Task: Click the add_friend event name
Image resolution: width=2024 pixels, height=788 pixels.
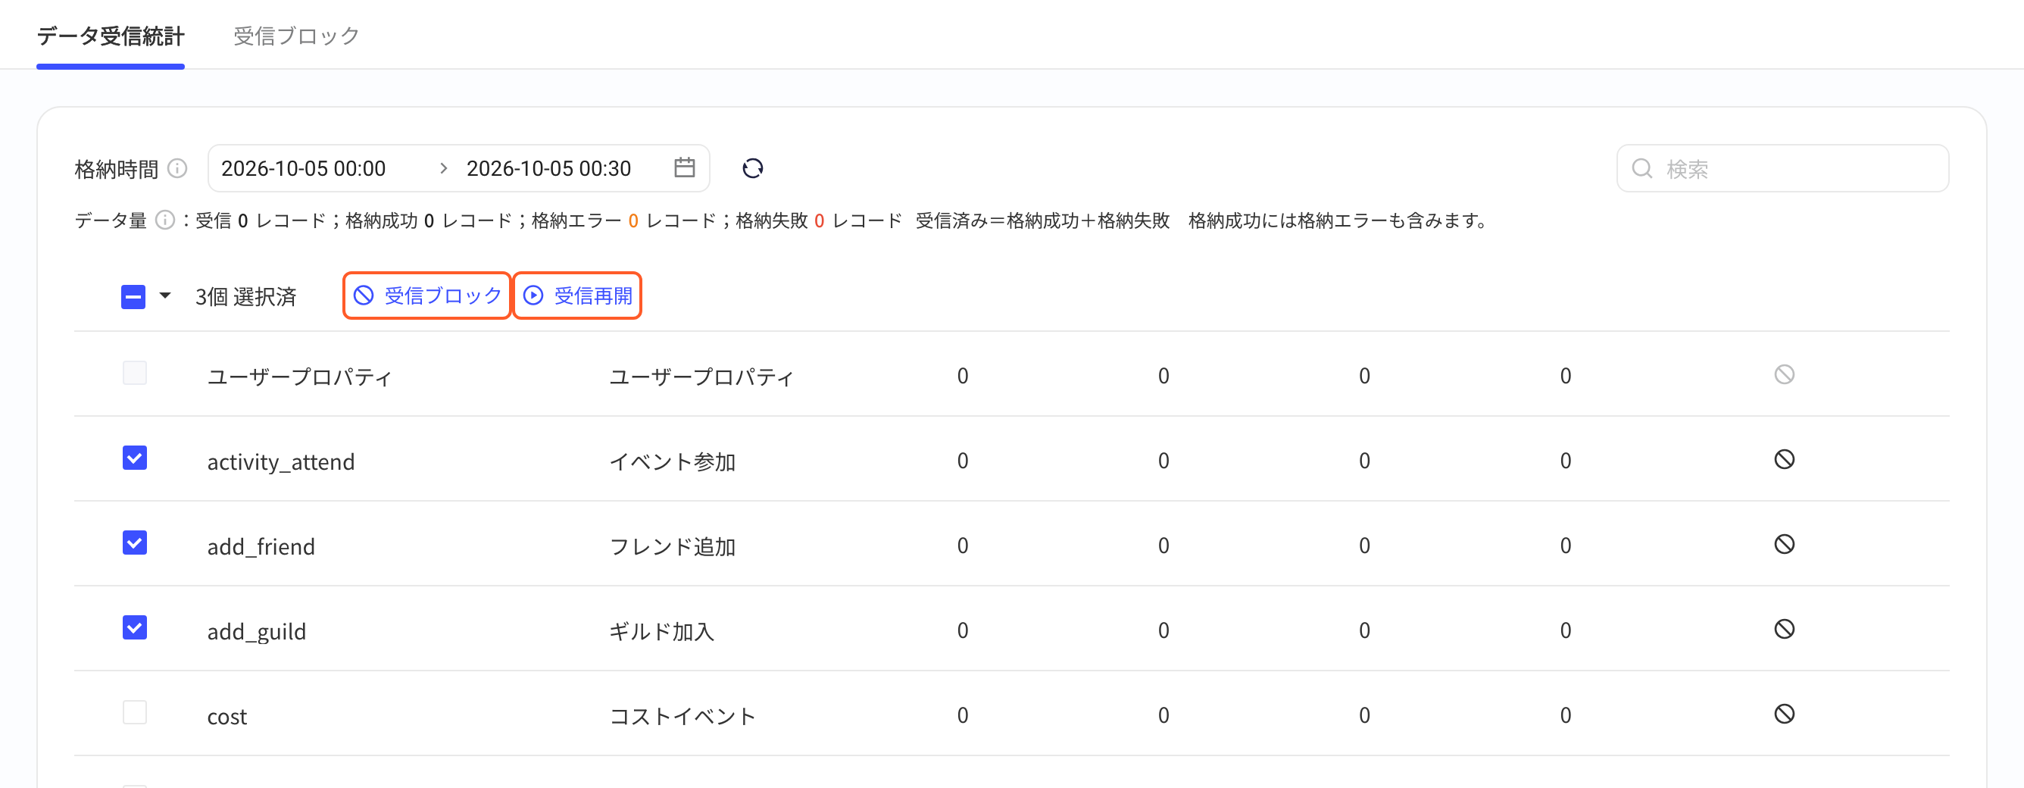Action: [261, 546]
